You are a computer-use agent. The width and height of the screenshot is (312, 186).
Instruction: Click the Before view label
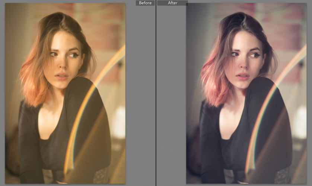[x=145, y=3]
